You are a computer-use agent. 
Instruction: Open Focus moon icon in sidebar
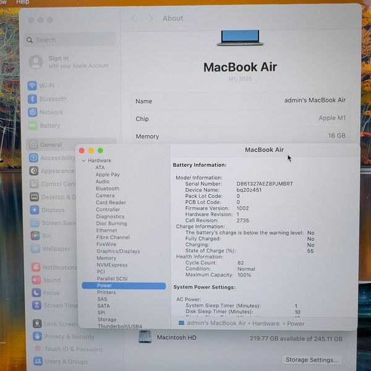click(36, 292)
